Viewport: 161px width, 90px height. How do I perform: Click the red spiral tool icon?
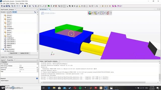tap(108, 13)
